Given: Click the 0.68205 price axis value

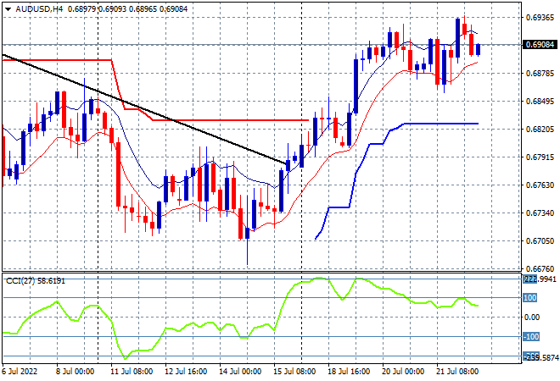Looking at the screenshot, I should [540, 129].
